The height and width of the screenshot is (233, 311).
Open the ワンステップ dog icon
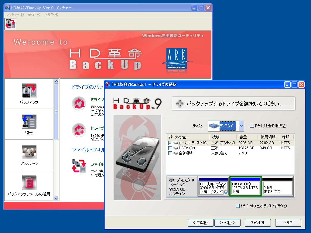point(29,152)
